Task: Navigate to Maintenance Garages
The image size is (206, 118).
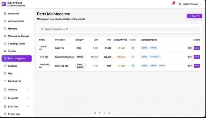Action: coord(16,36)
